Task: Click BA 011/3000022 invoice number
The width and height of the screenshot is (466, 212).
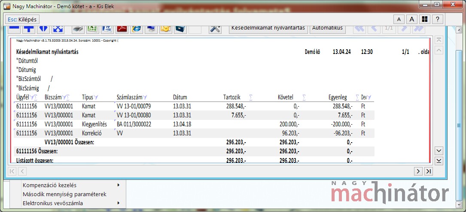Action: (134, 124)
